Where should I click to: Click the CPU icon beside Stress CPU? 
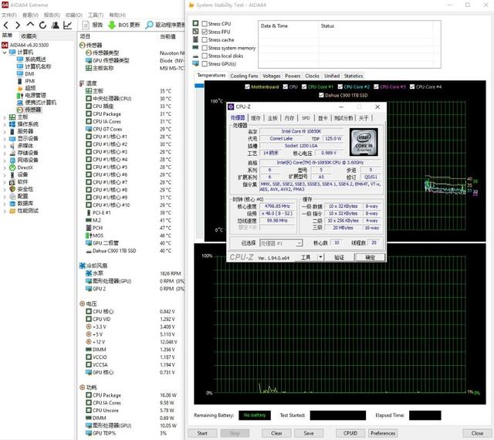pos(195,23)
